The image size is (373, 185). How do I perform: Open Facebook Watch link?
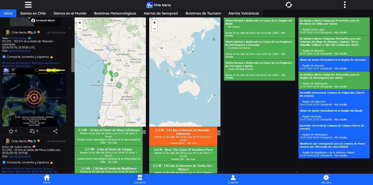coord(43,20)
